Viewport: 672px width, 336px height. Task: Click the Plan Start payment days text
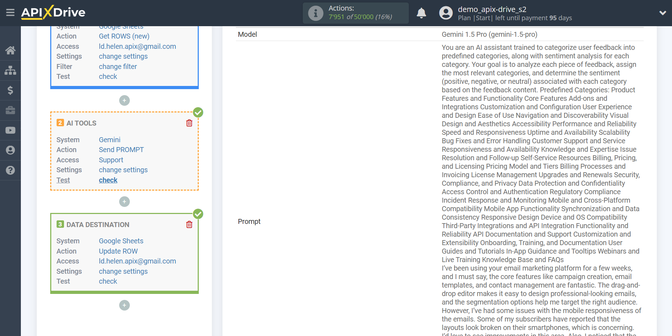pyautogui.click(x=515, y=18)
